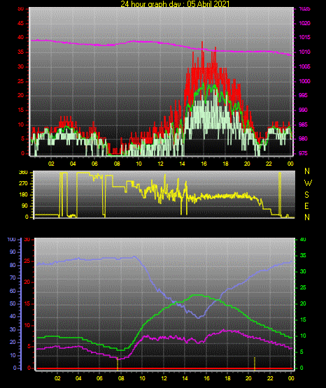Click the yellow sunrise marker near 08
Image resolution: width=326 pixels, height=388 pixels.
tap(118, 364)
